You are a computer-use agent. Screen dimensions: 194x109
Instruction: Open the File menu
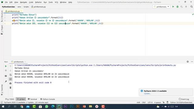[x=6, y=2]
